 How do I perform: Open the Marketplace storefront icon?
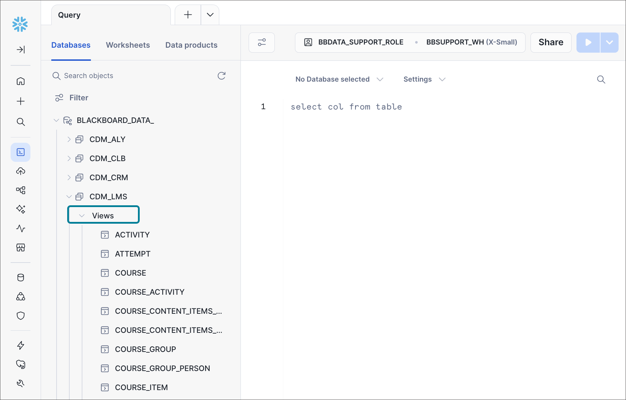coord(21,247)
